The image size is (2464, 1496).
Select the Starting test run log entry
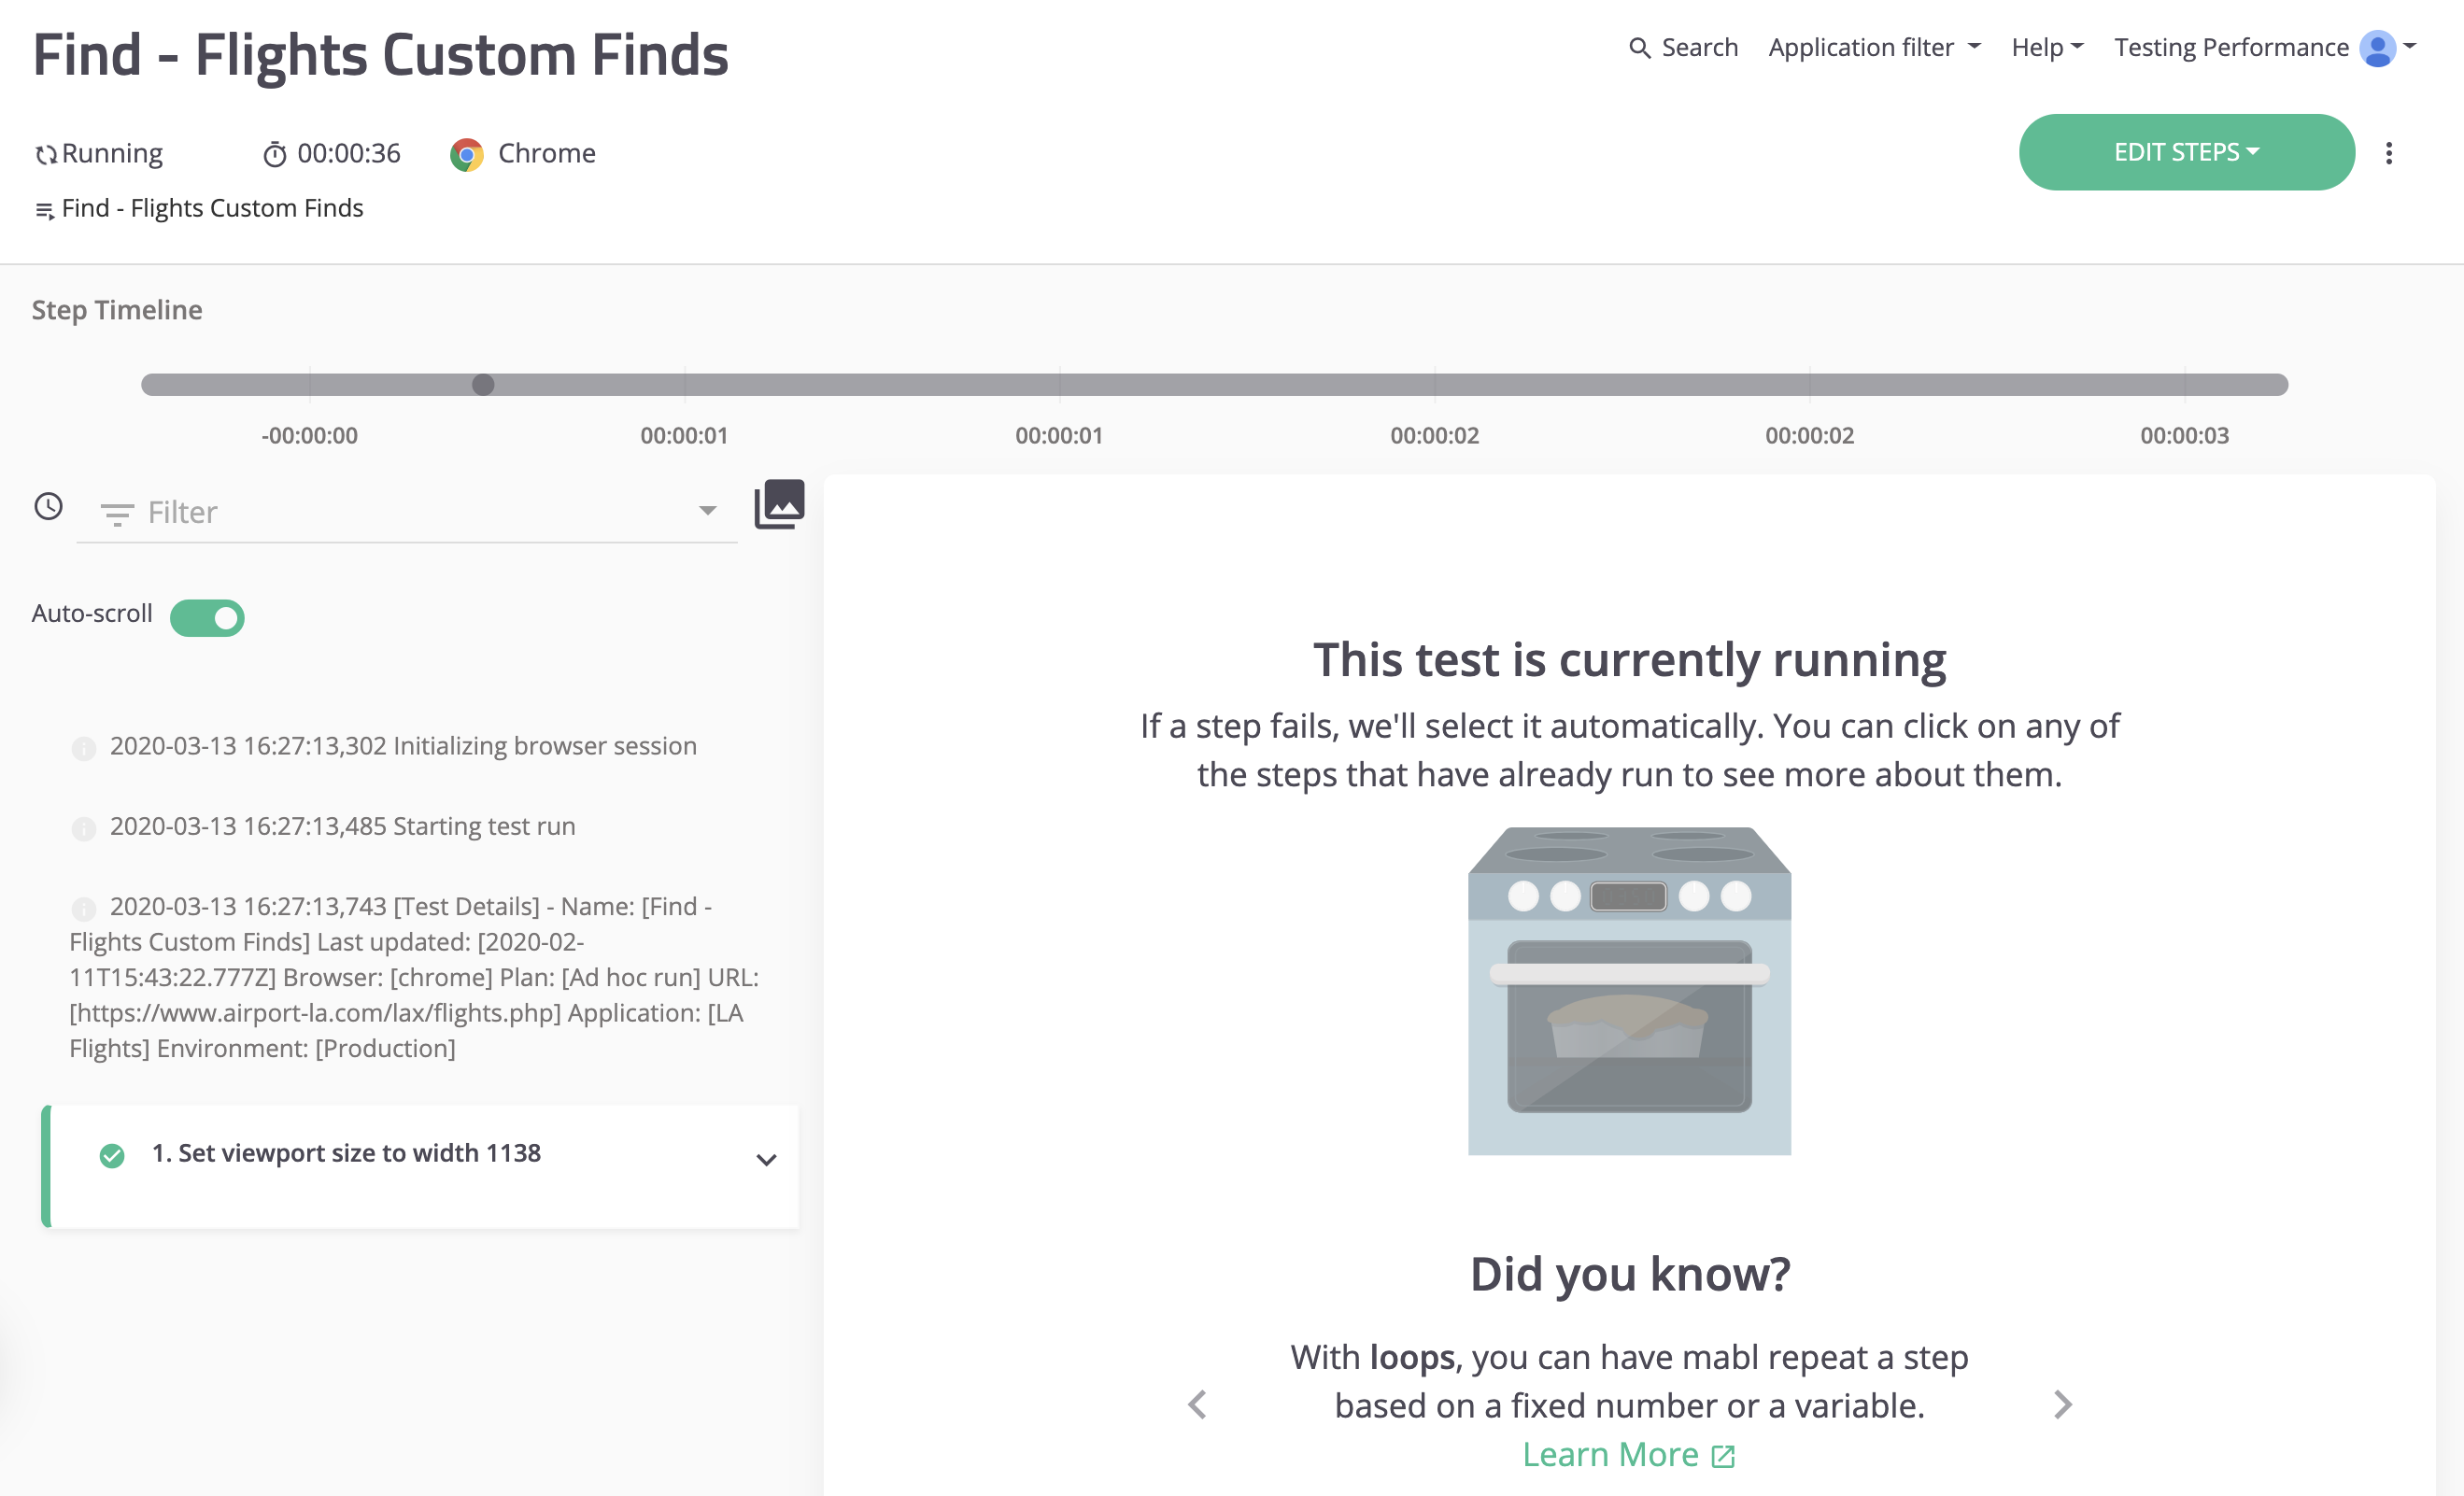click(x=343, y=826)
